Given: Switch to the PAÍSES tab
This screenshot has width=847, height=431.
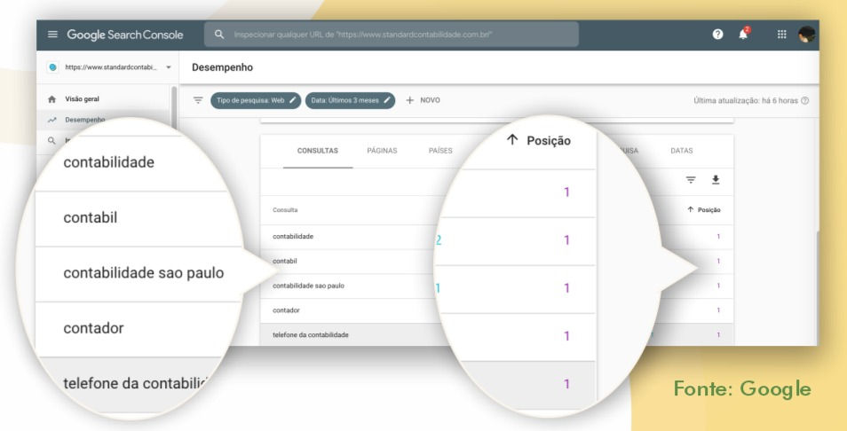Looking at the screenshot, I should tap(440, 151).
